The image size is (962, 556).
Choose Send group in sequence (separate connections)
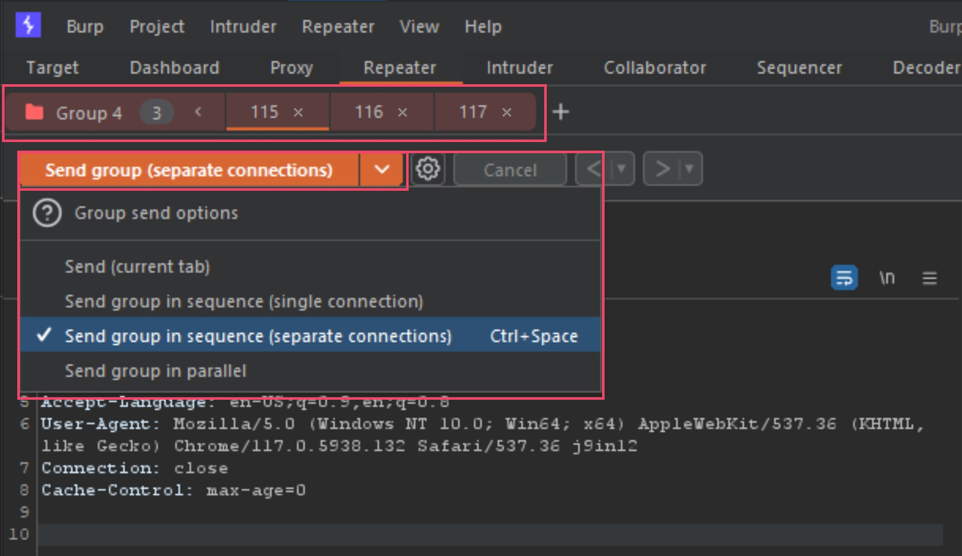(x=310, y=335)
